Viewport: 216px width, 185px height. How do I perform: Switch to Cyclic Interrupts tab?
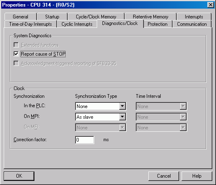click(x=77, y=24)
